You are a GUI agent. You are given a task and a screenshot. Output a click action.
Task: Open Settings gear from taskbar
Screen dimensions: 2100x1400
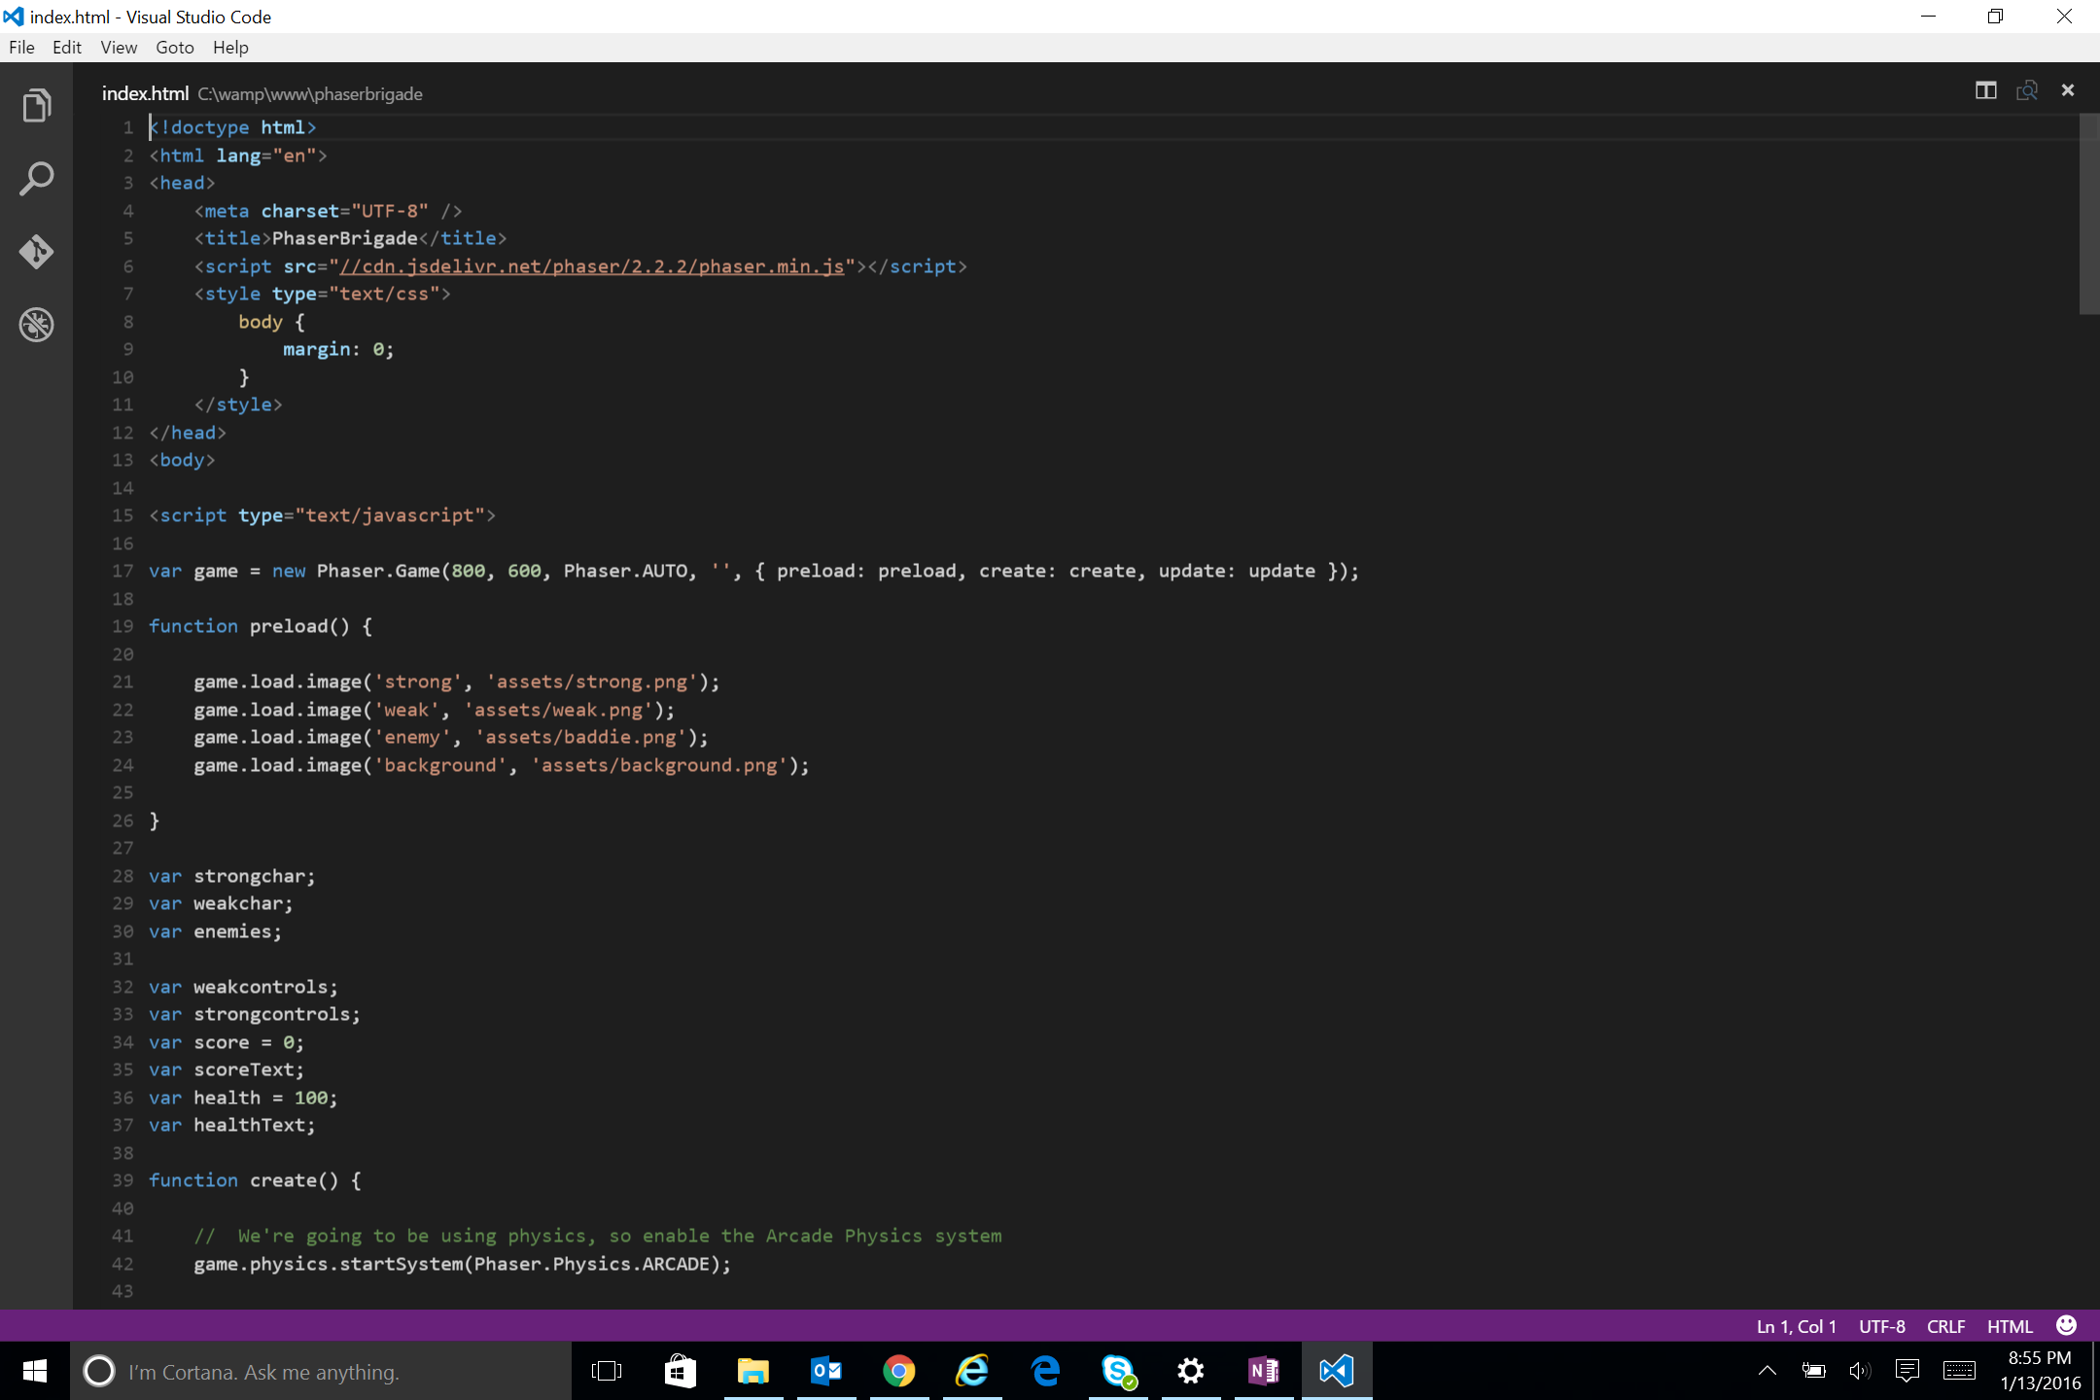[1191, 1372]
